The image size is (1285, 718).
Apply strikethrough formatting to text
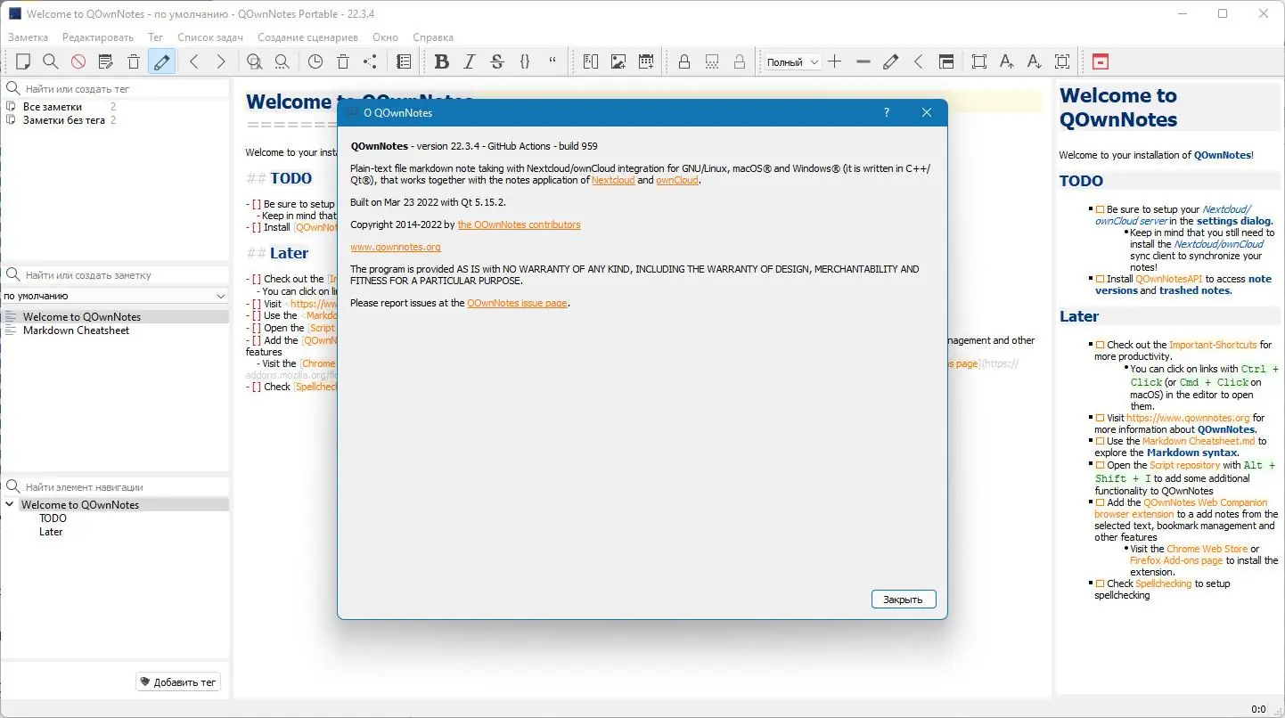[496, 61]
